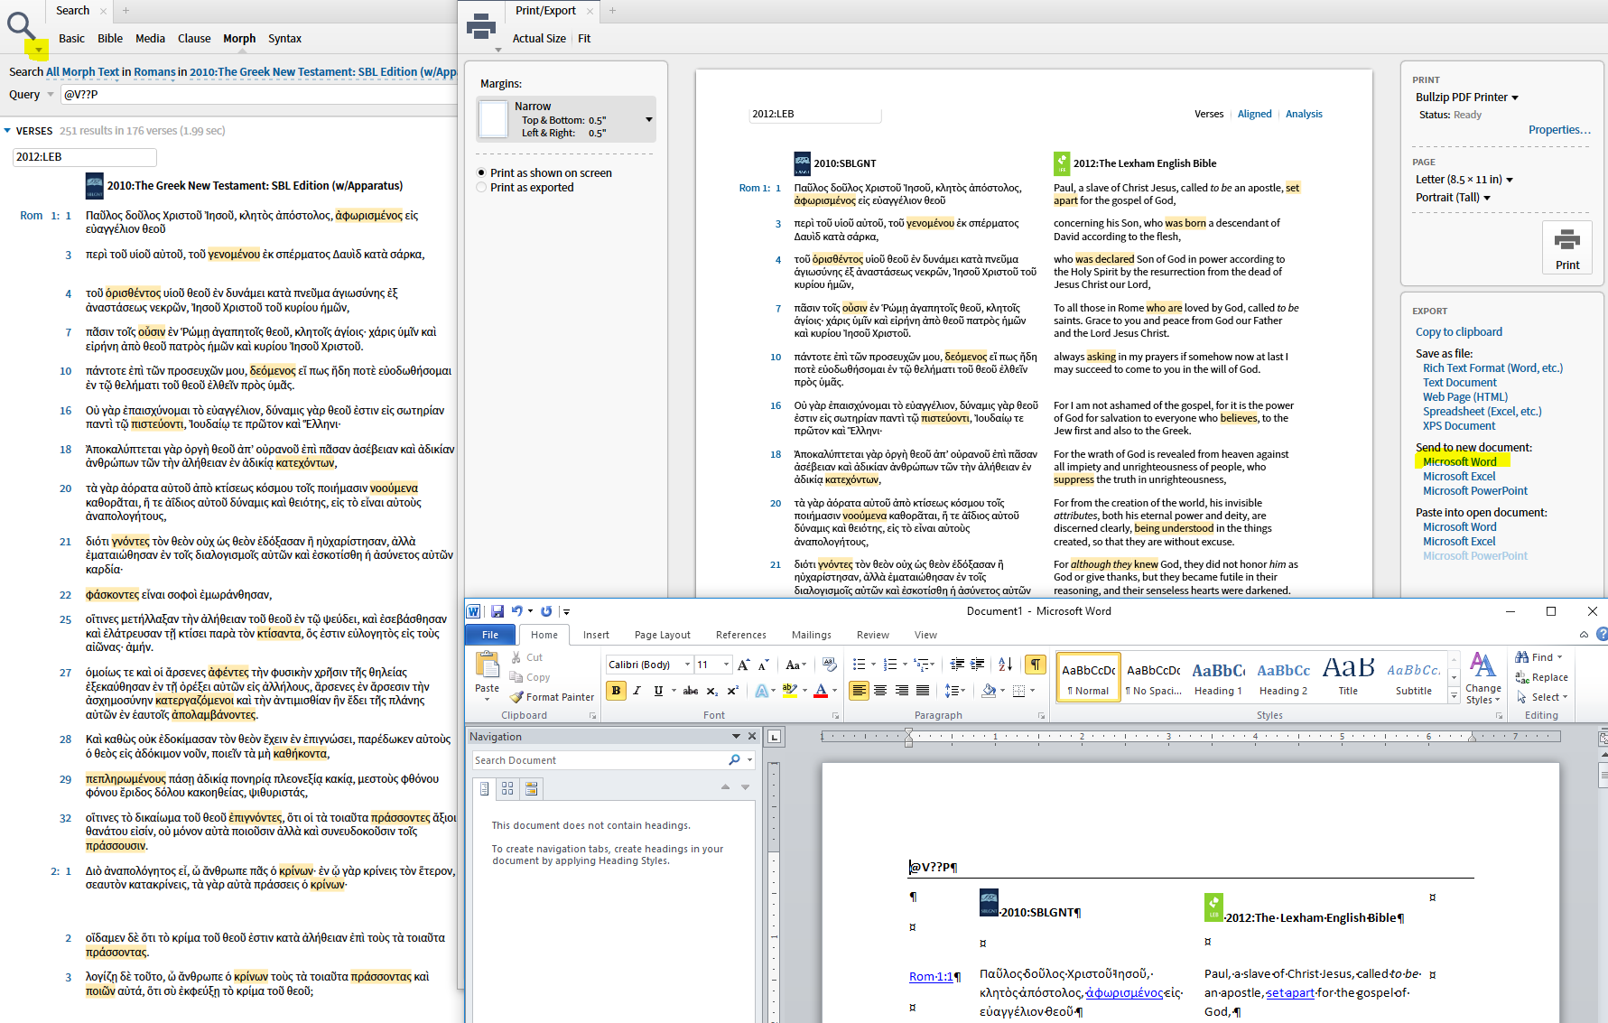
Task: Click the 'Aligned' view link
Action: (1254, 114)
